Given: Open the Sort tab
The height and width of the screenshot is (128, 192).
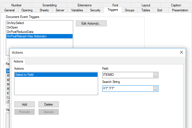Looking at the screenshot, I should pos(160,10).
